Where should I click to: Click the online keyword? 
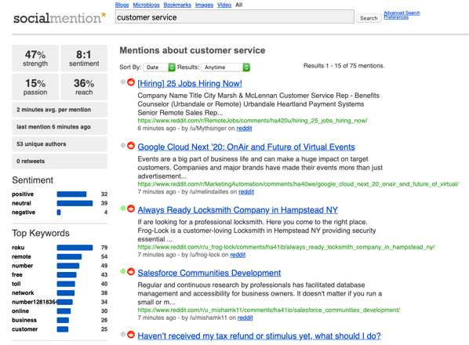click(20, 311)
